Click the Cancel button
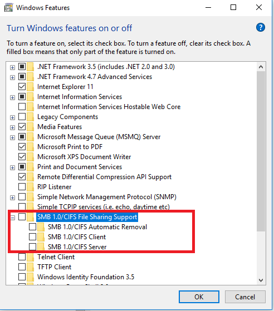The width and height of the screenshot is (274, 311). tap(245, 297)
